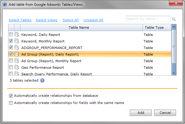Click the Add button

tap(141, 113)
